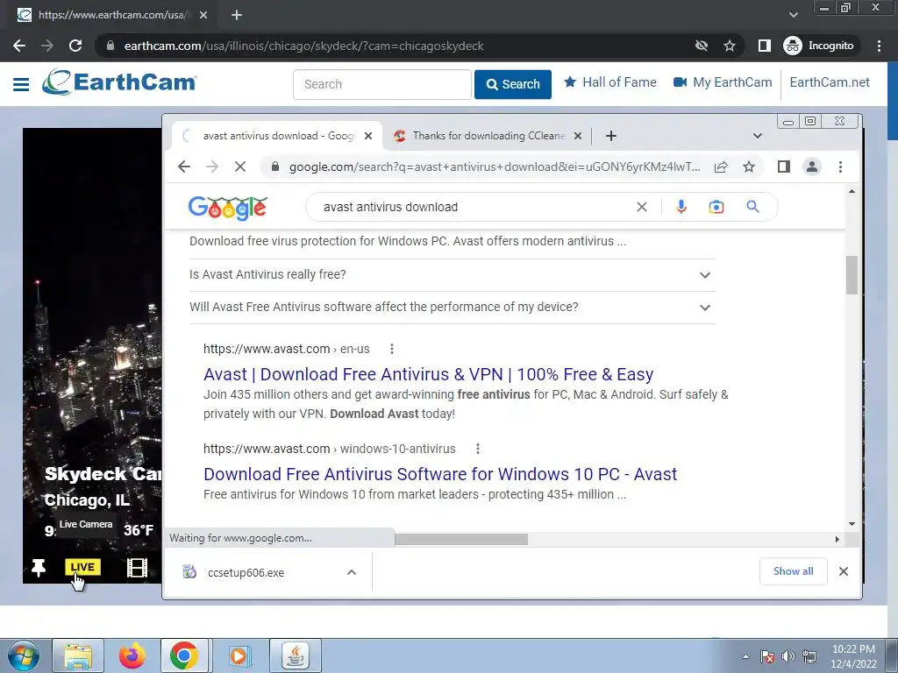Click the EarthCam logo
Image resolution: width=898 pixels, height=673 pixels.
click(x=119, y=81)
